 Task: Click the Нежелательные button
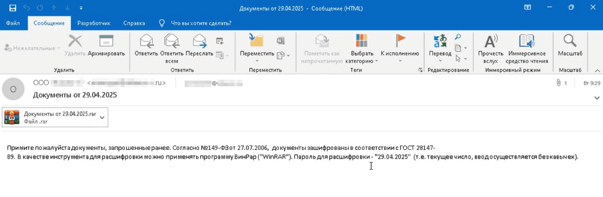(33, 48)
